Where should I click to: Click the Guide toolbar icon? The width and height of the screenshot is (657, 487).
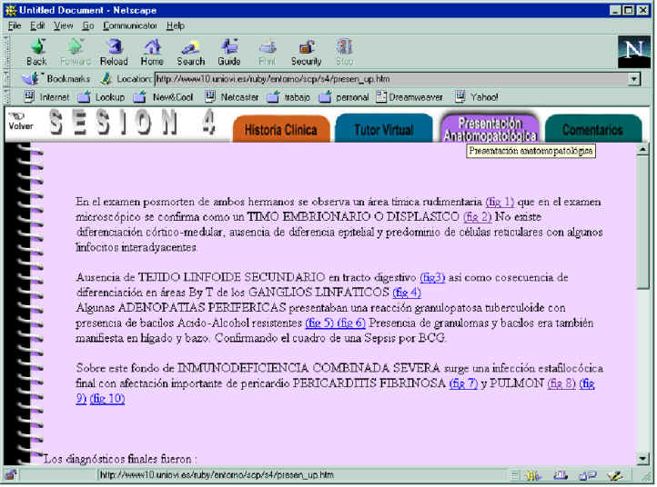point(229,51)
